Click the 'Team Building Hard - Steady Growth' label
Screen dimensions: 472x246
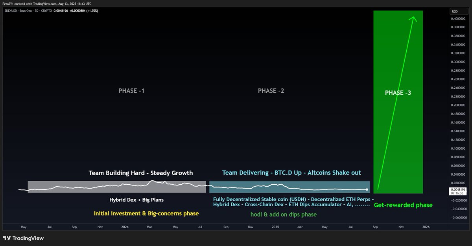[x=140, y=173]
